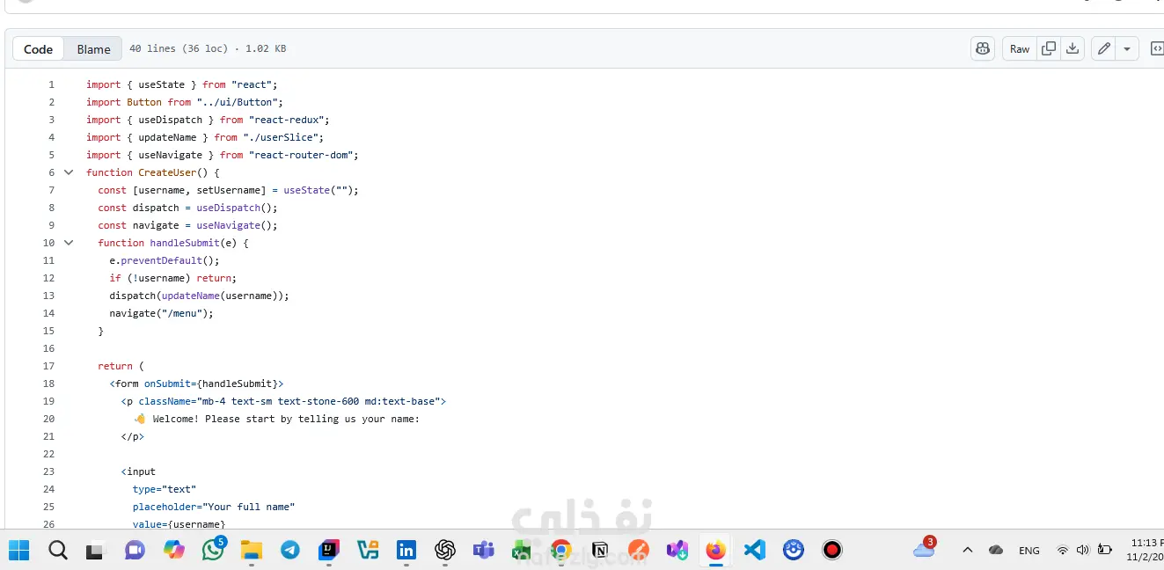This screenshot has width=1164, height=570.
Task: Launch Microsoft Copilot from taskbar
Action: [174, 551]
